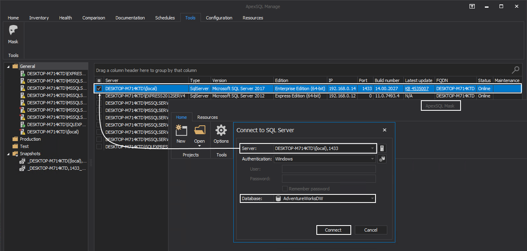This screenshot has height=251, width=527.
Task: Select the General folder in the tree
Action: point(28,66)
